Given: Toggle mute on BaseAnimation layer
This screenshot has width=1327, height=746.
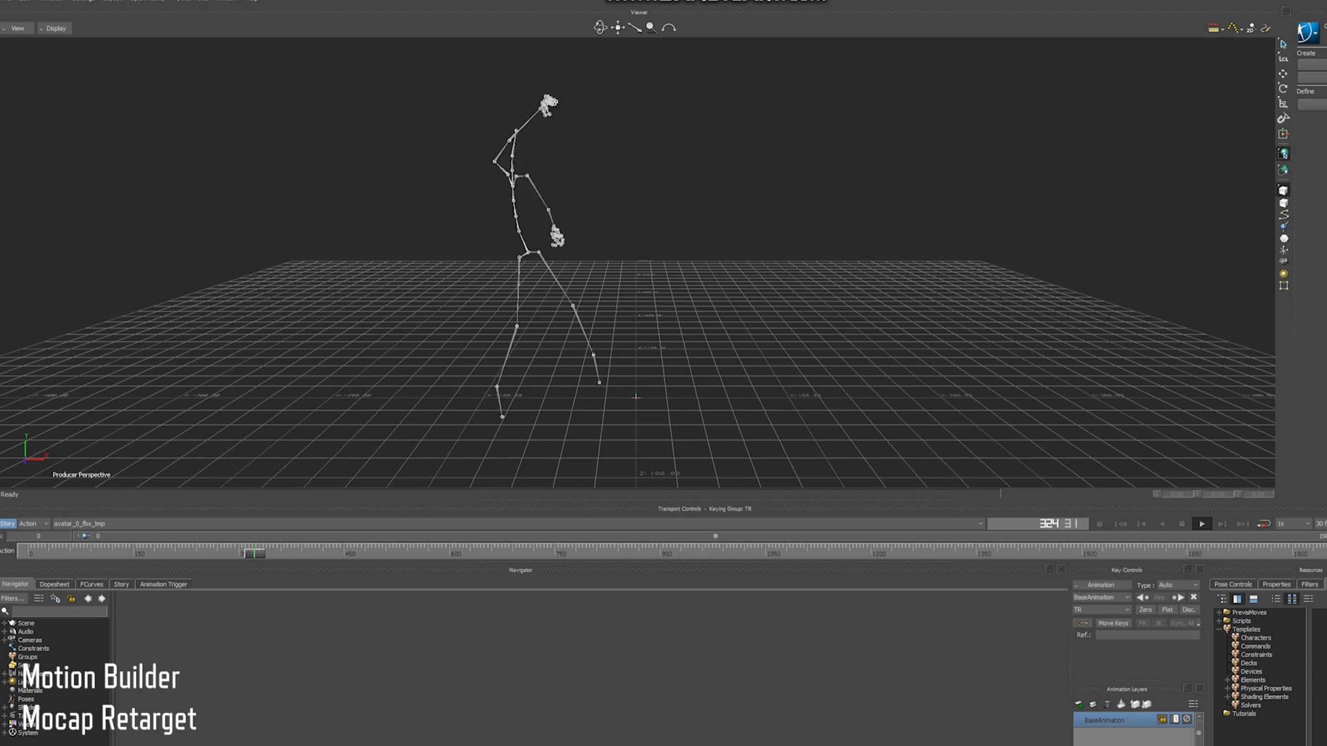Looking at the screenshot, I should coord(1187,719).
